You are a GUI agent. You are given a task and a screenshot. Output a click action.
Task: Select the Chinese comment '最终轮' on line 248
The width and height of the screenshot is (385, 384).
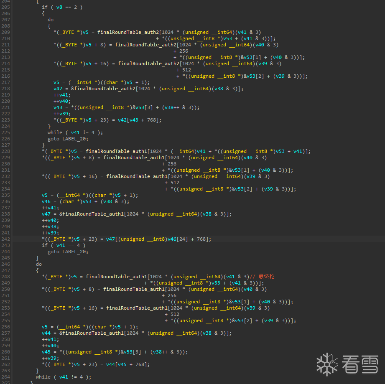click(x=266, y=276)
